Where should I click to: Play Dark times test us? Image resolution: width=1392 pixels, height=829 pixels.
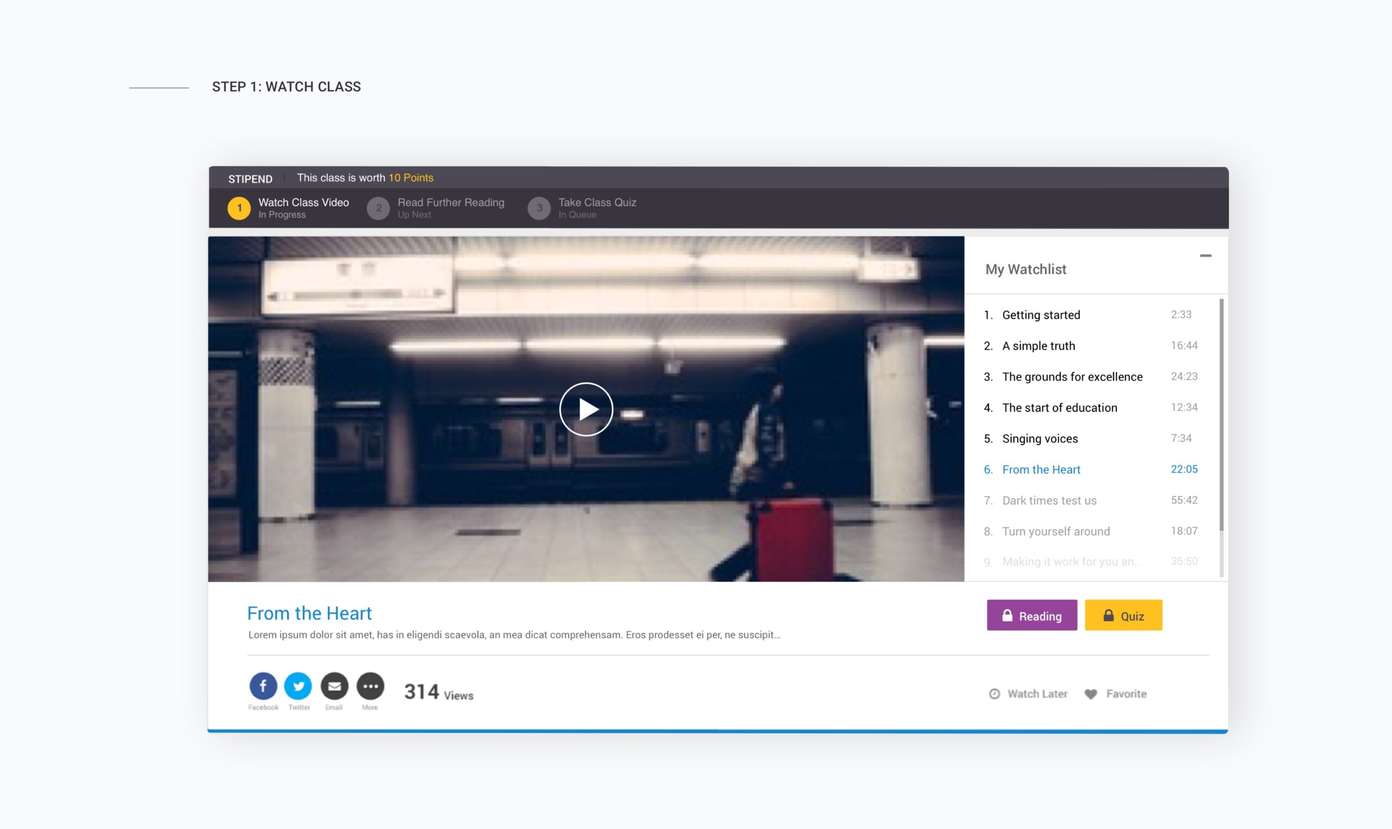pyautogui.click(x=1090, y=501)
